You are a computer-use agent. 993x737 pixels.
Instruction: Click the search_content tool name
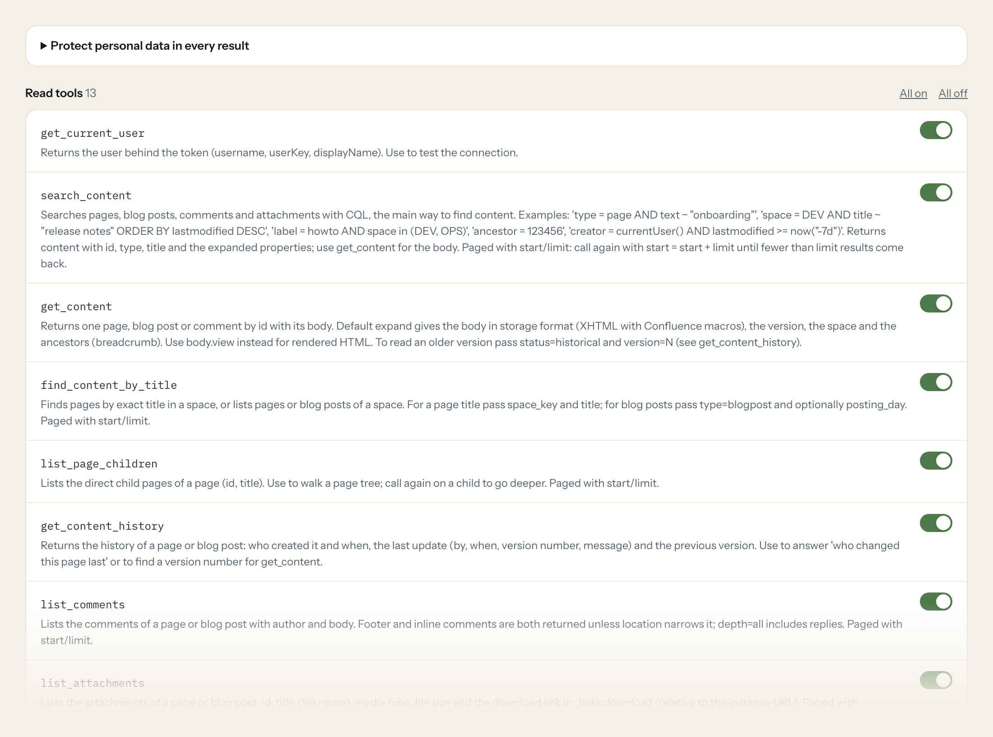[x=86, y=196]
